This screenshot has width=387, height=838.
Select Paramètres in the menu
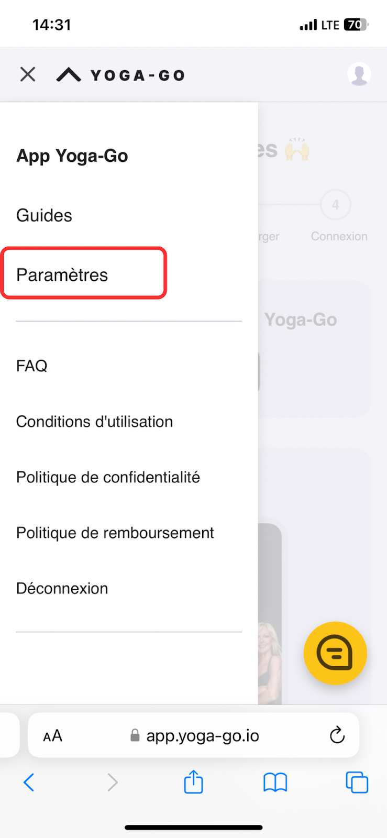click(62, 275)
